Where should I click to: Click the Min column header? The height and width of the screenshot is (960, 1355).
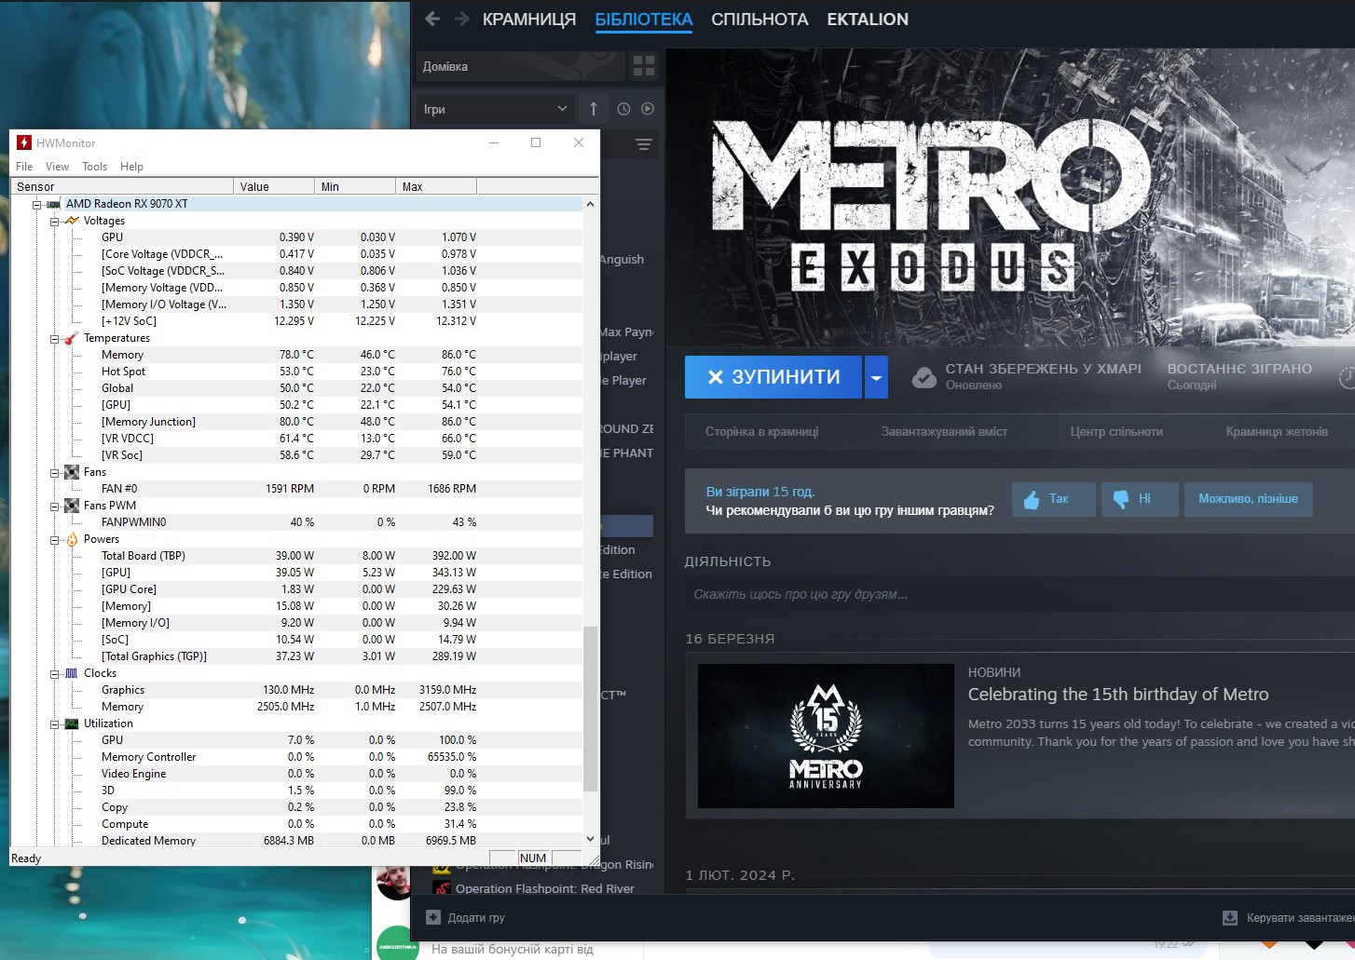tap(355, 186)
